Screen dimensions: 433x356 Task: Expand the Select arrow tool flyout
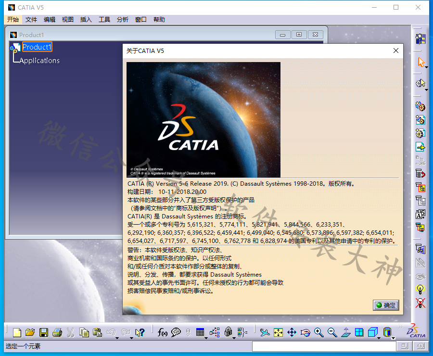tap(427, 67)
